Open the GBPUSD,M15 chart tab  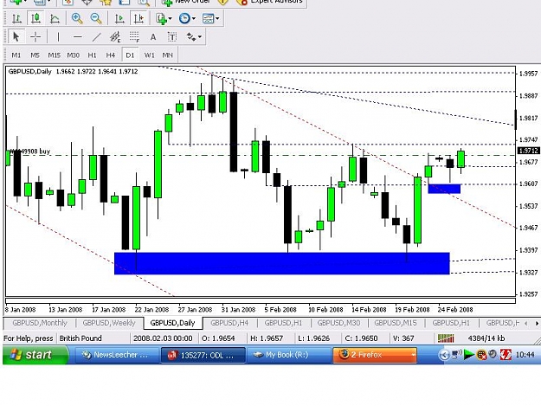pyautogui.click(x=396, y=323)
